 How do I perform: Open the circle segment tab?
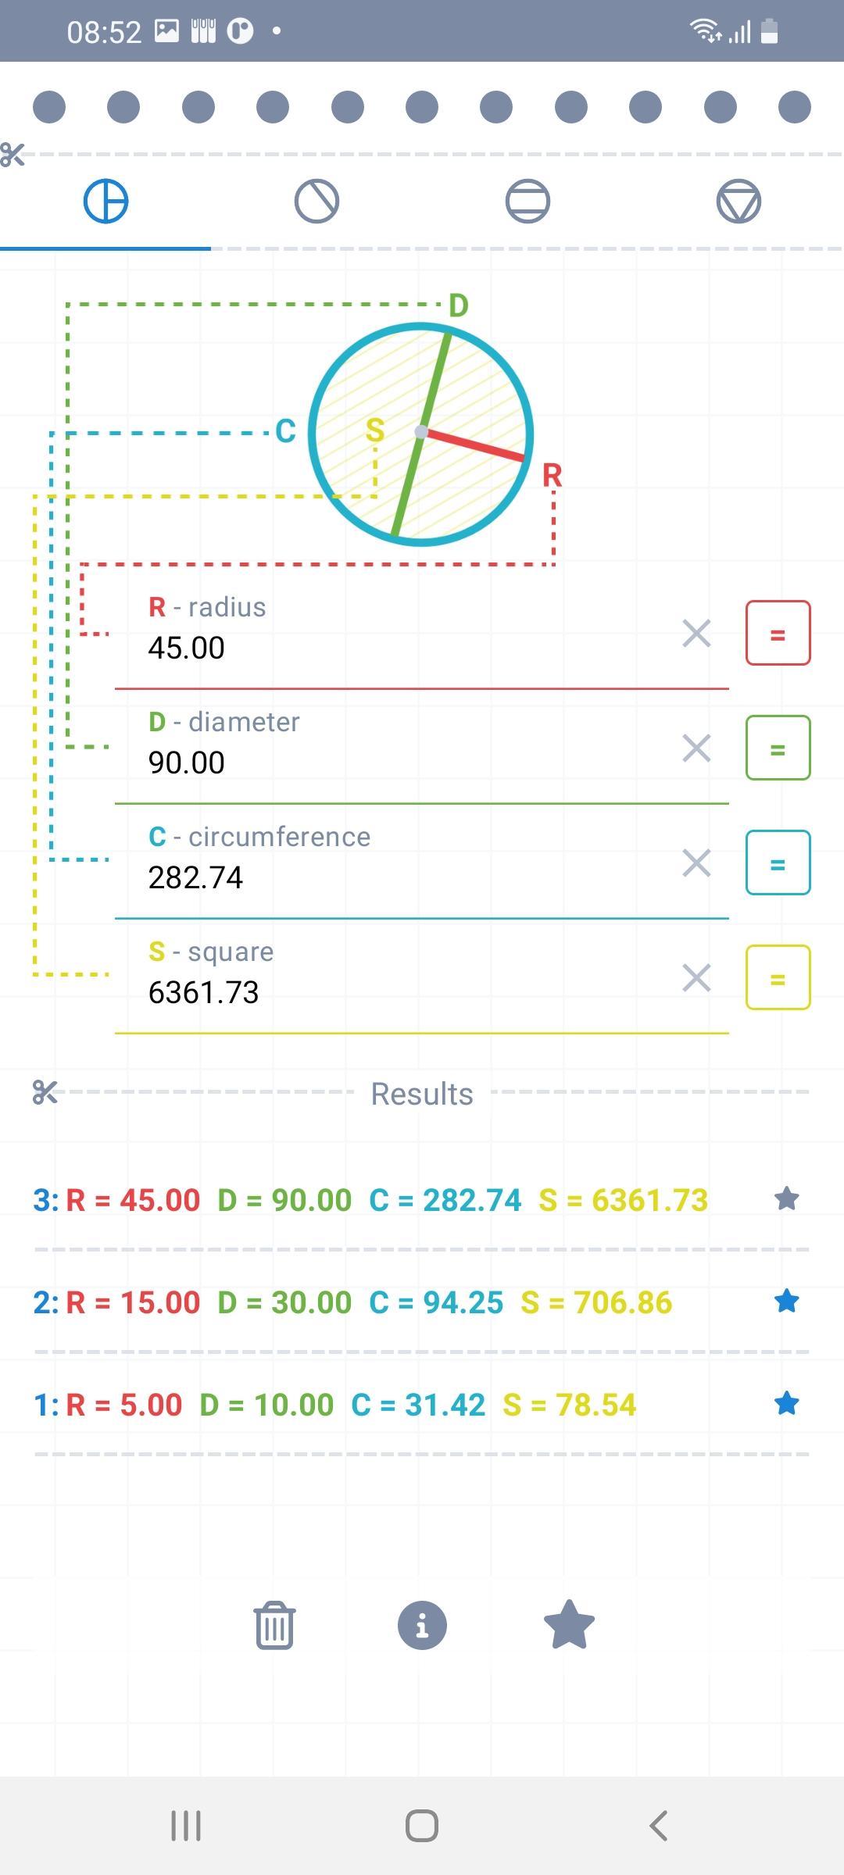[x=527, y=202]
